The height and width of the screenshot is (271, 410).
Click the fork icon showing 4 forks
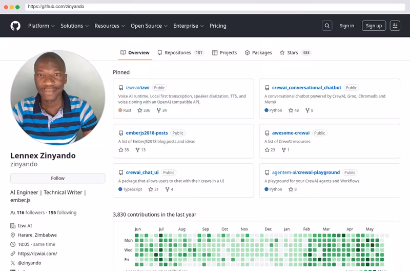168,189
